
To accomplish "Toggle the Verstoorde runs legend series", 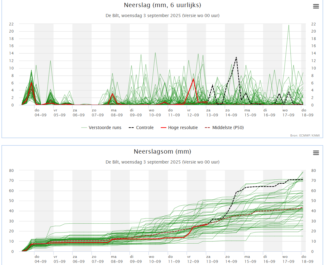I will click(x=101, y=128).
